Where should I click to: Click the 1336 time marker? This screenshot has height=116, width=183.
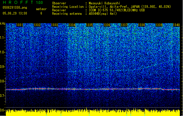pos(107,25)
